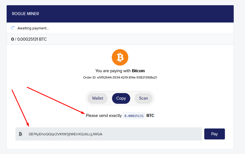Click the Please send exactly text
The image size is (245, 154).
click(x=104, y=116)
